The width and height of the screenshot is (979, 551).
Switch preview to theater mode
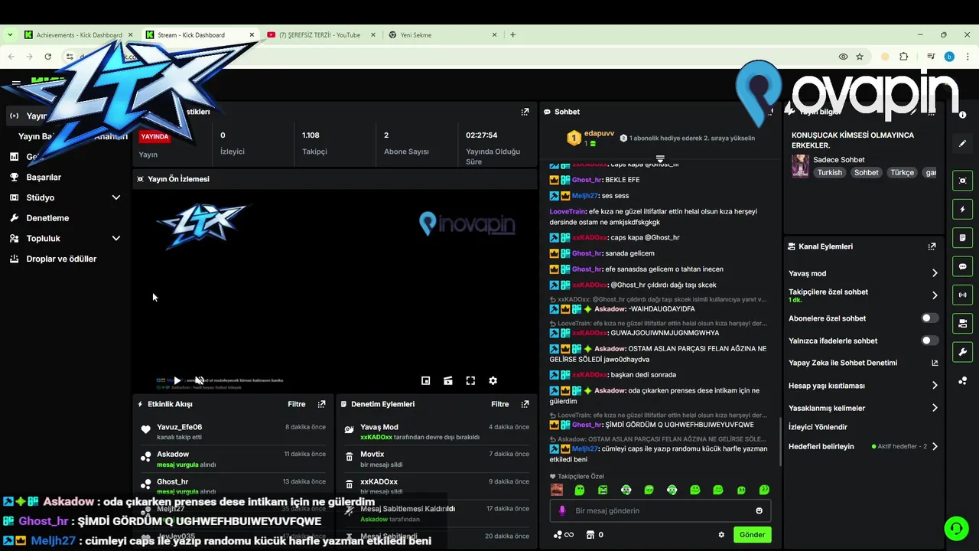pos(448,380)
